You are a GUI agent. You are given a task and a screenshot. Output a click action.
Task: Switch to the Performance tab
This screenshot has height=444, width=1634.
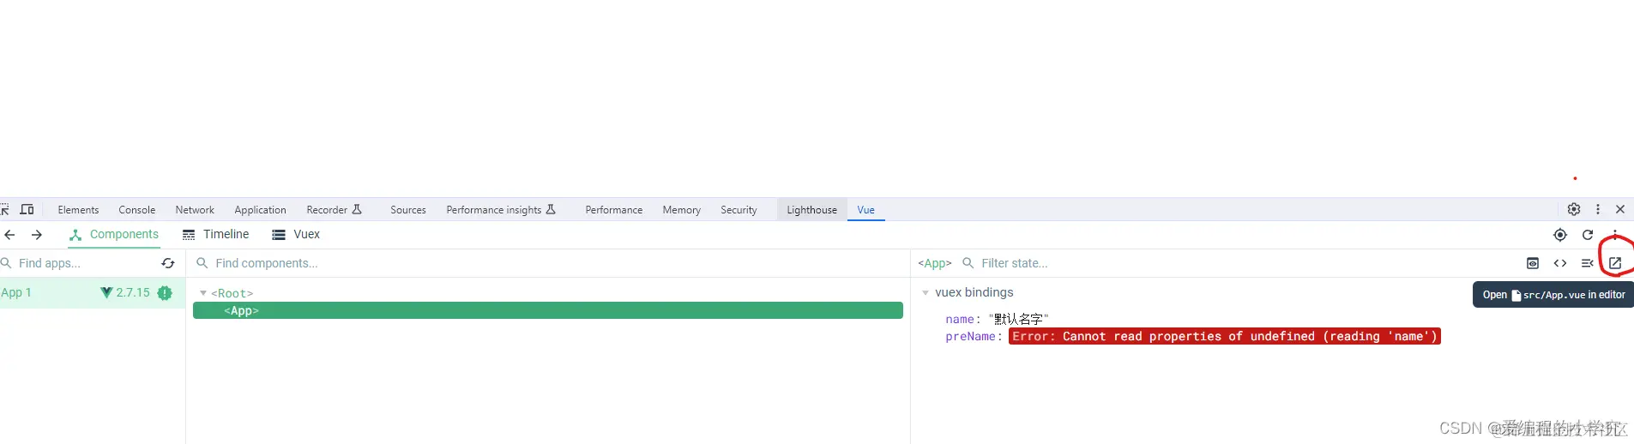[613, 210]
